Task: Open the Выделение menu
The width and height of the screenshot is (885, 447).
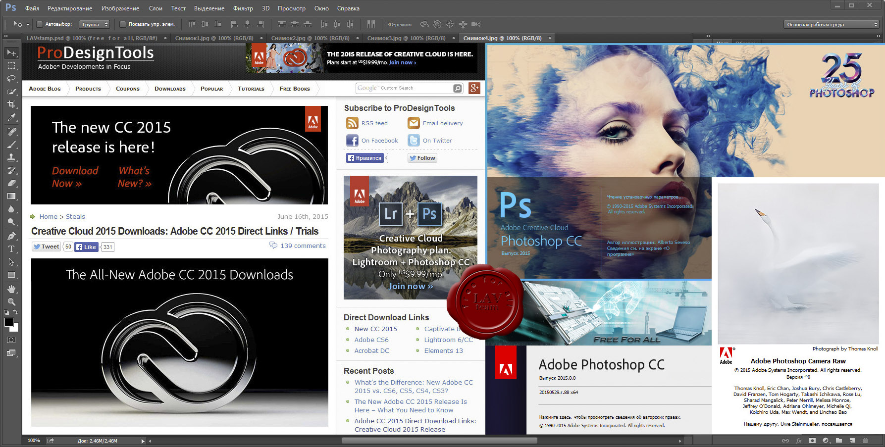Action: pos(209,8)
